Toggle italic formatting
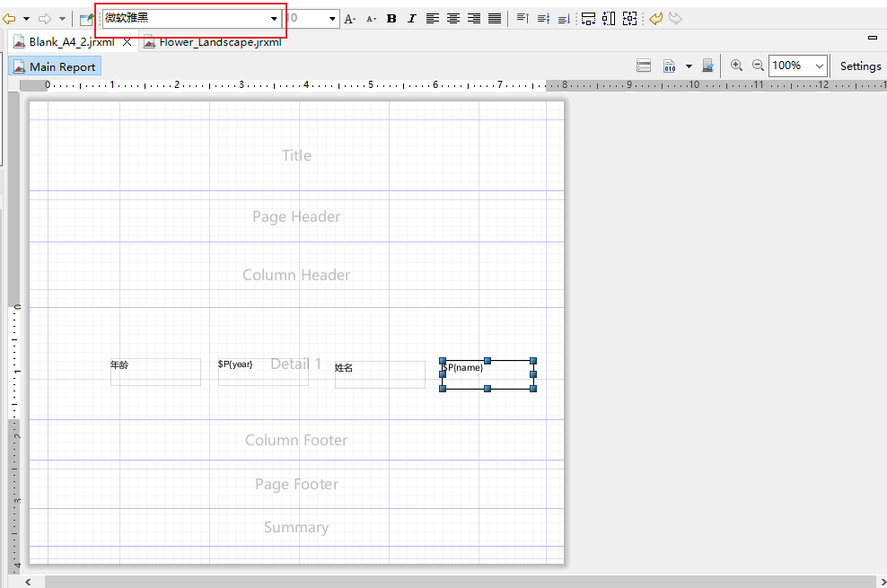 pos(412,19)
